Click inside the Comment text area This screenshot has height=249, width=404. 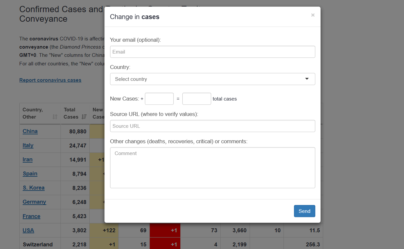212,168
